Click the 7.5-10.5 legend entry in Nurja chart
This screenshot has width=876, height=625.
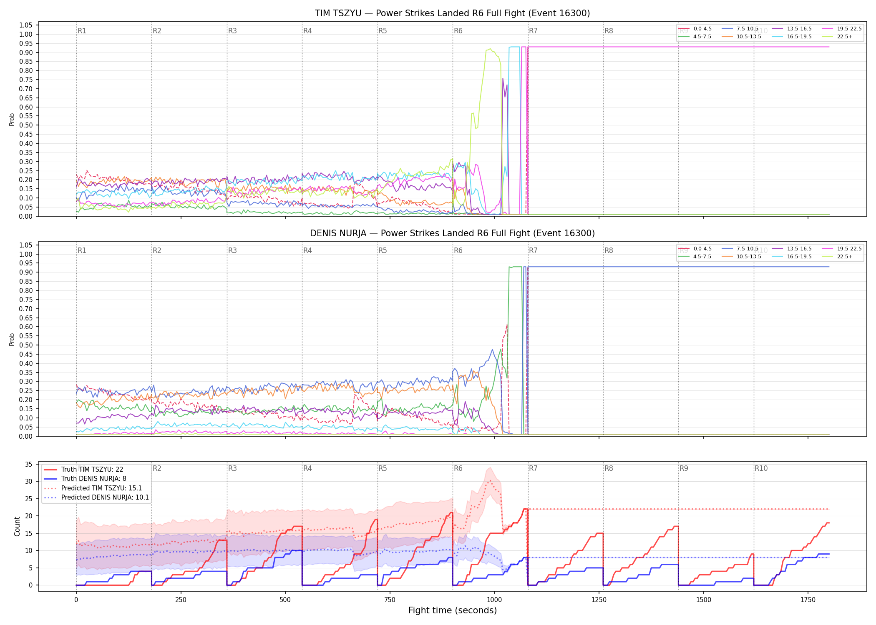(740, 249)
